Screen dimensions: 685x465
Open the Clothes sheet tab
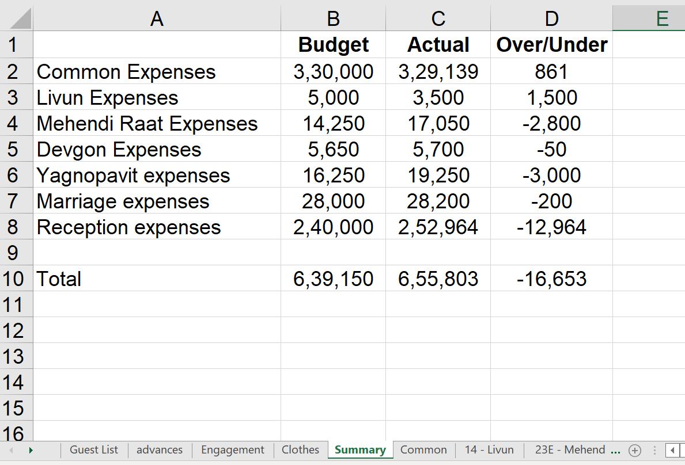pos(300,449)
